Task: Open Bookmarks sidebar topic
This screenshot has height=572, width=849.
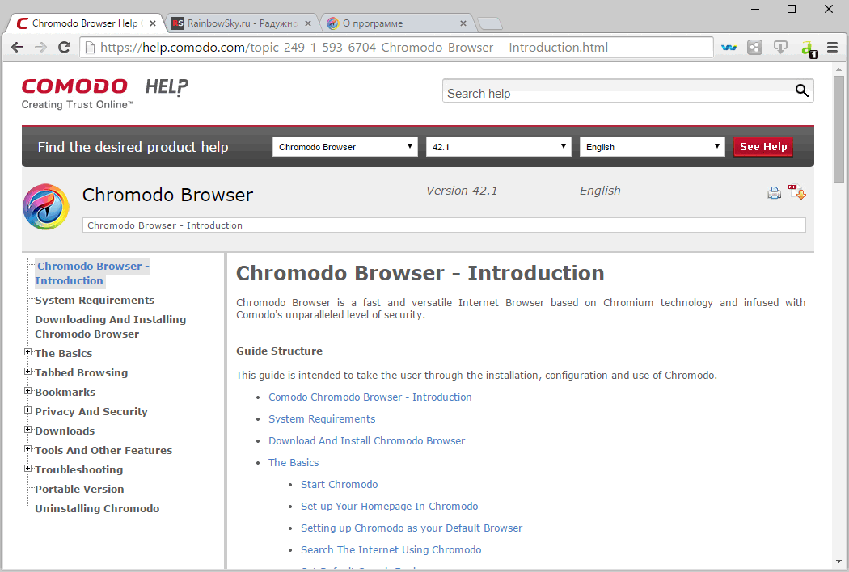Action: tap(65, 393)
